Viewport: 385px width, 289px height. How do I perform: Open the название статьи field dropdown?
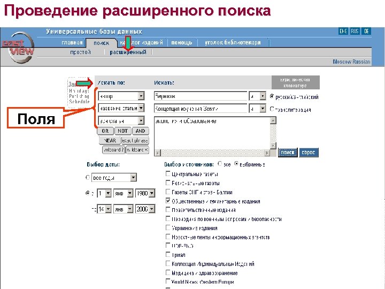[x=121, y=108]
